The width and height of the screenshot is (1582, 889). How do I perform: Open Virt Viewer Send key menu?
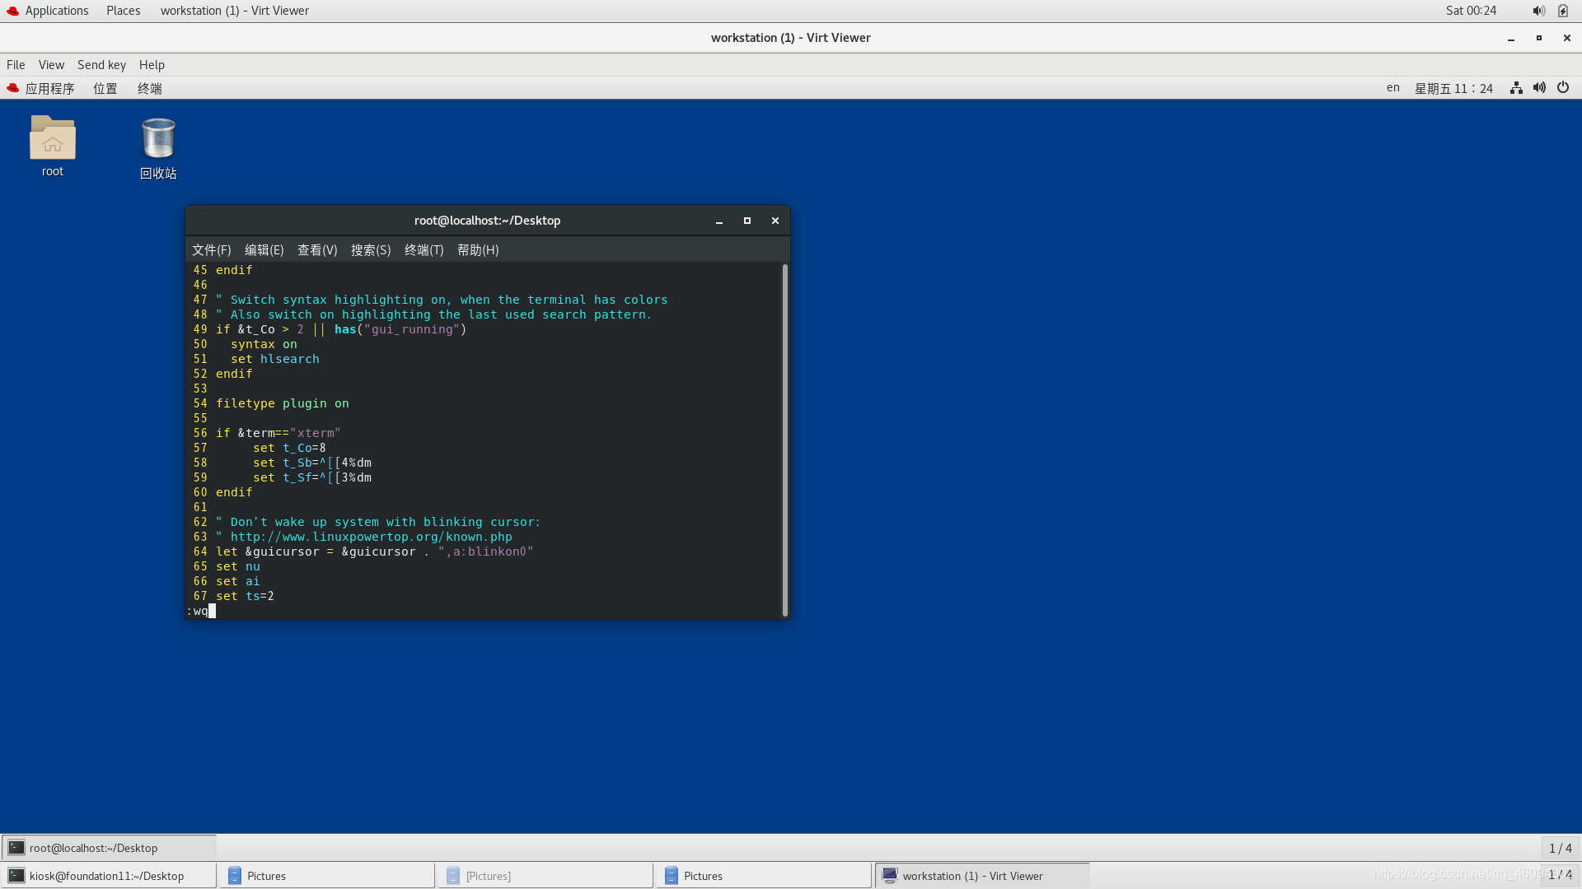coord(101,65)
